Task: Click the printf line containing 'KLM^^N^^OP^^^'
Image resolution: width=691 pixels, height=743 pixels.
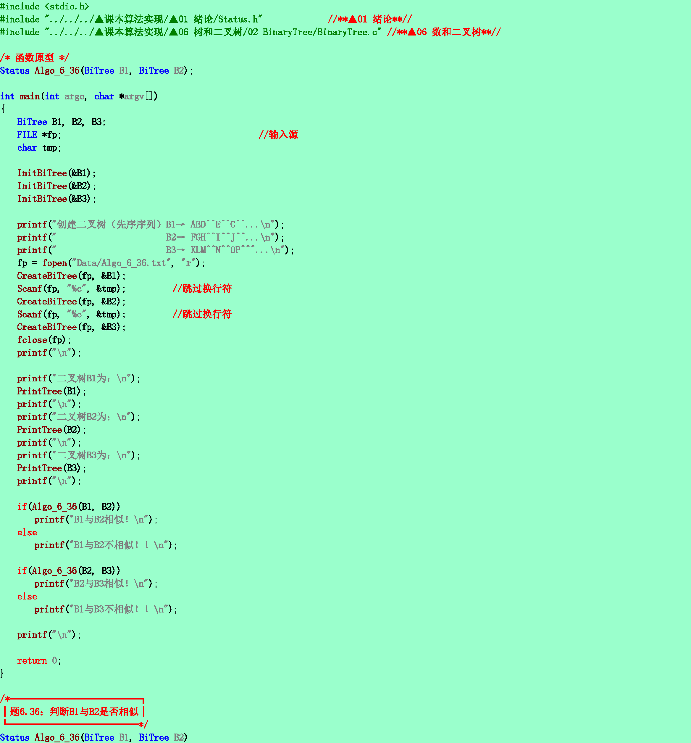Action: click(156, 250)
